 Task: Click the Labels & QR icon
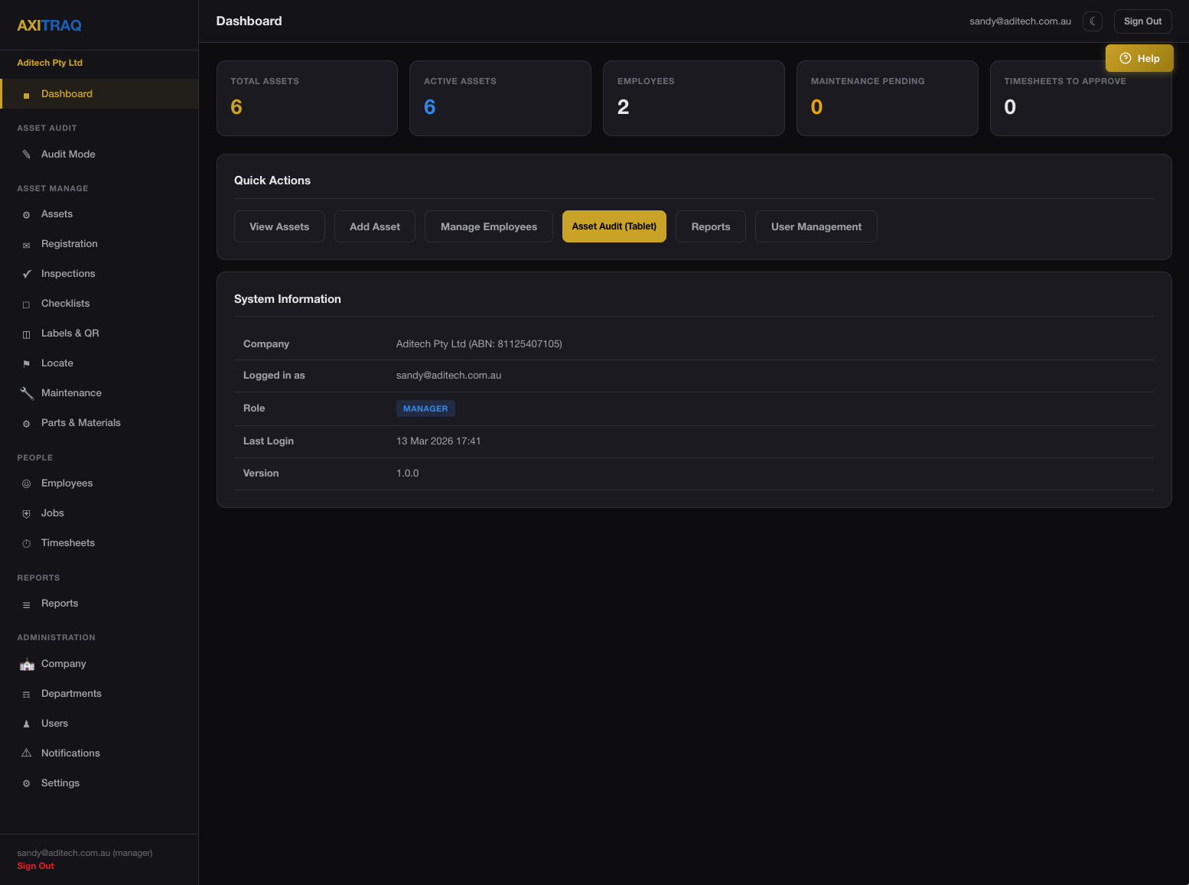[x=26, y=334]
